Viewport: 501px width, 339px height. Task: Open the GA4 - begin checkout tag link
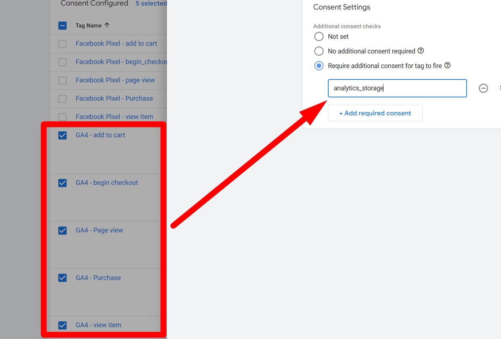(x=106, y=183)
